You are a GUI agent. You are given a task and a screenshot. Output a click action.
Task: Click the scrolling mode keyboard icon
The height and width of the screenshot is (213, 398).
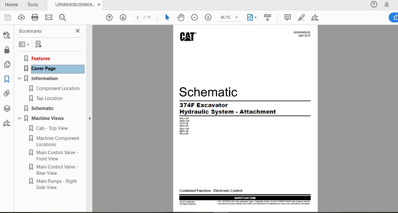click(267, 17)
